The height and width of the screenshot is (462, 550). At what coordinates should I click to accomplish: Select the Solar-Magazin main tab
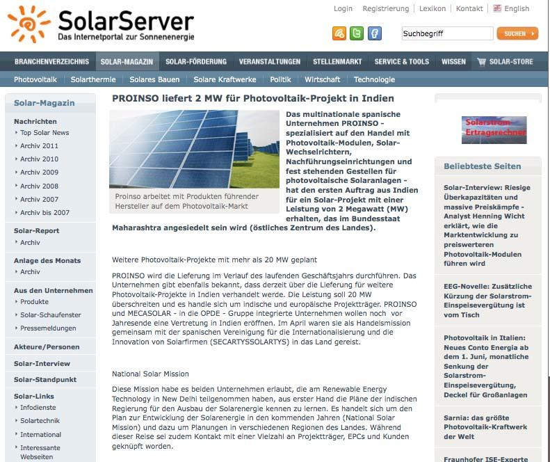tap(127, 61)
